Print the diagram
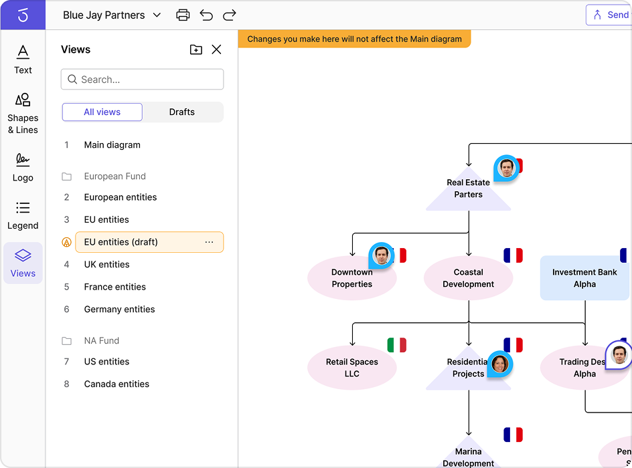 pyautogui.click(x=183, y=15)
